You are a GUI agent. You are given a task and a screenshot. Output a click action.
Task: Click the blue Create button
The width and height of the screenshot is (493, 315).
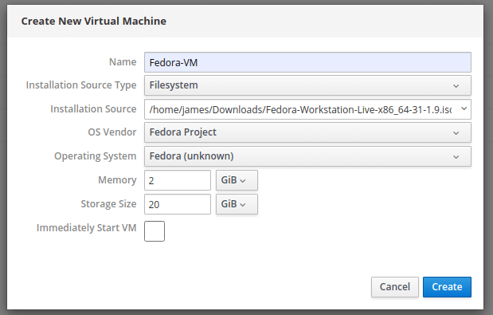pos(447,287)
